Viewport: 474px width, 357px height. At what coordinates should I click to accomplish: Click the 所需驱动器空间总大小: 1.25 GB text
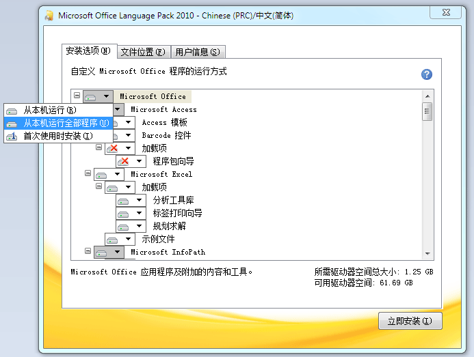[x=373, y=272]
